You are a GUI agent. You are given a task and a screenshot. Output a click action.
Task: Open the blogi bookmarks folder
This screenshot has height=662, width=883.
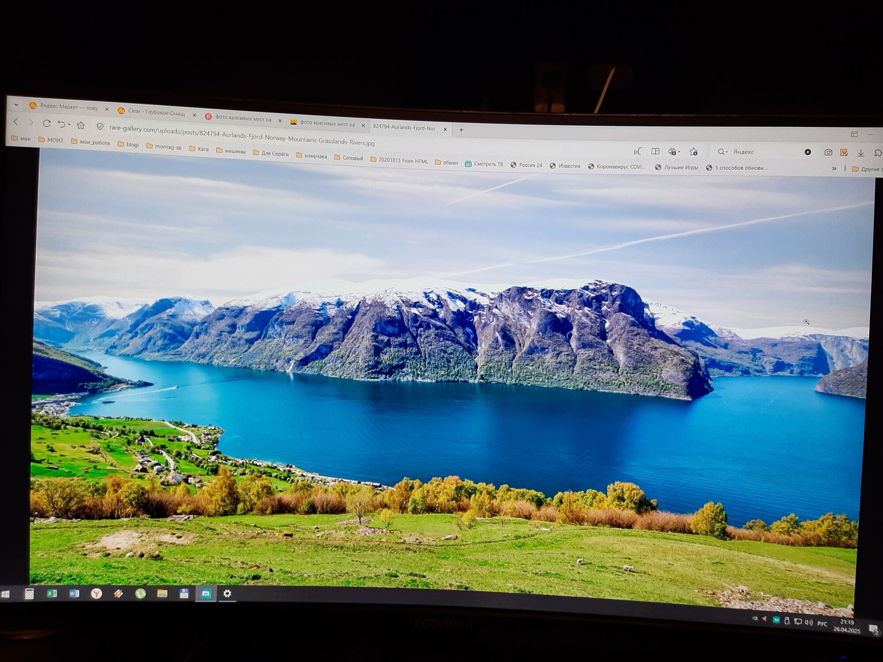128,144
